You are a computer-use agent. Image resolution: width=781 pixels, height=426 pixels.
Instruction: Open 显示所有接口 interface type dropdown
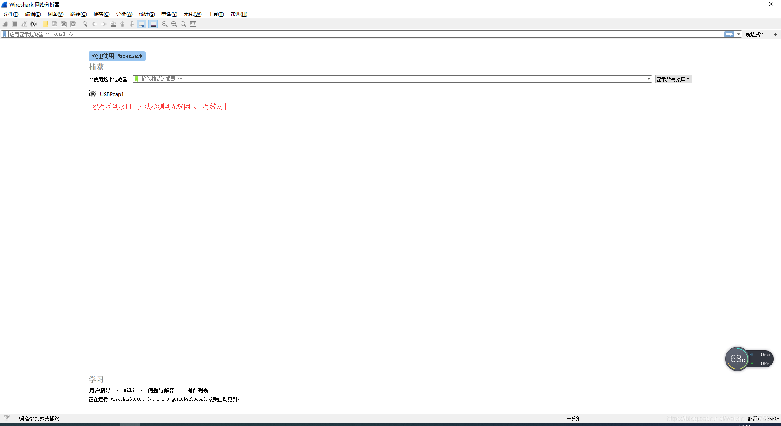tap(673, 79)
